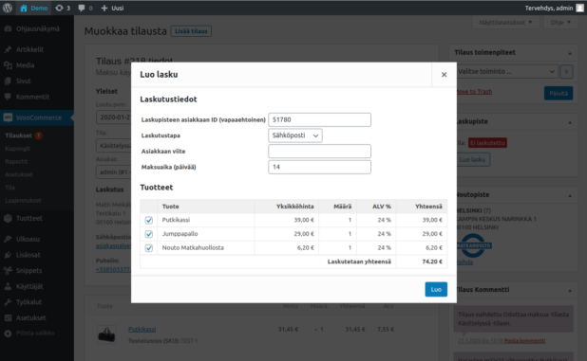Click the updates icon showing 3
This screenshot has height=361, width=587.
click(x=59, y=8)
